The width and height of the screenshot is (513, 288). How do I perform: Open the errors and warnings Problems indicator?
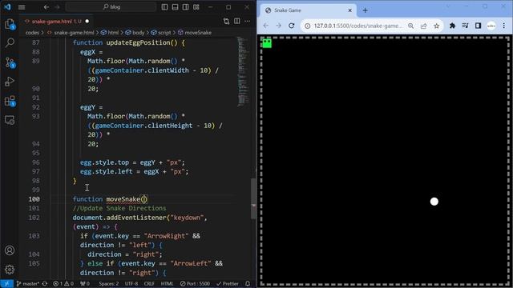pyautogui.click(x=63, y=283)
